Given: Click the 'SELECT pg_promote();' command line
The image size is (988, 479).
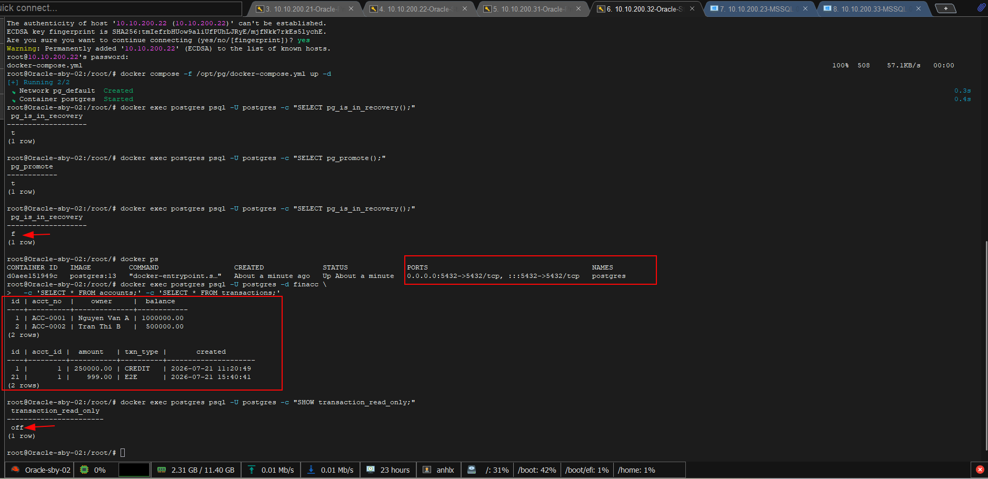Looking at the screenshot, I should pyautogui.click(x=196, y=158).
